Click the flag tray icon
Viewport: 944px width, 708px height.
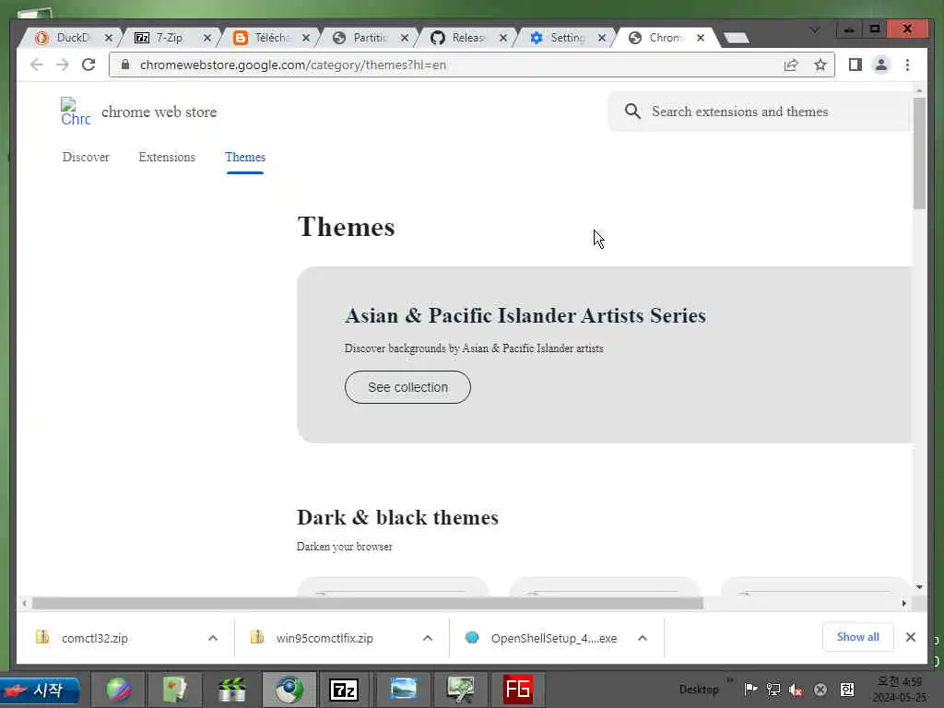(750, 690)
